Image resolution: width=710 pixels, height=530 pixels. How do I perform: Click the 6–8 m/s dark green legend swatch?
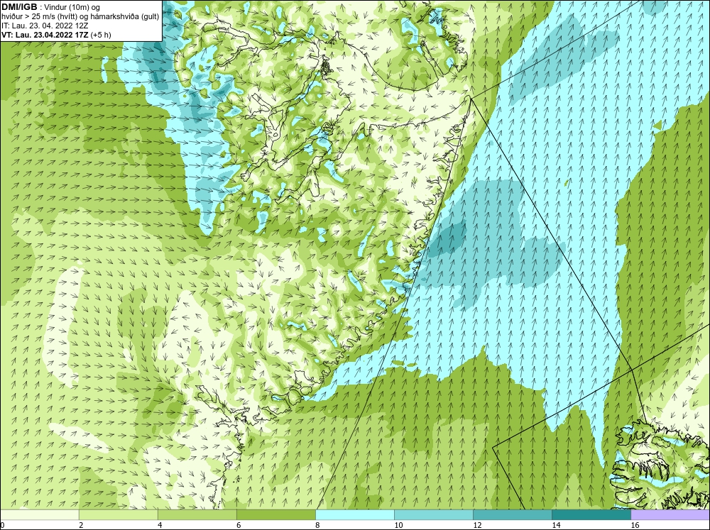tap(276, 514)
